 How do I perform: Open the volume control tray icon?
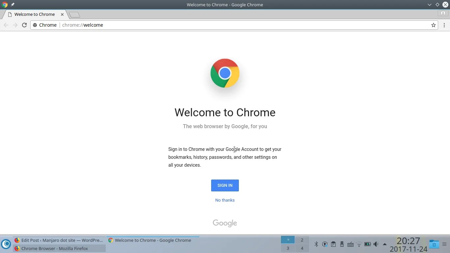point(376,244)
